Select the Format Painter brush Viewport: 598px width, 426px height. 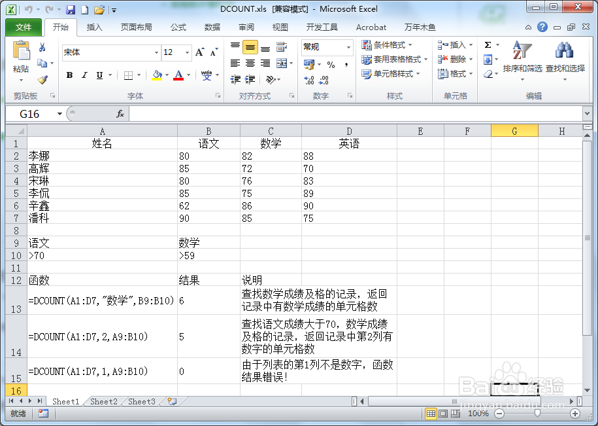(x=42, y=79)
